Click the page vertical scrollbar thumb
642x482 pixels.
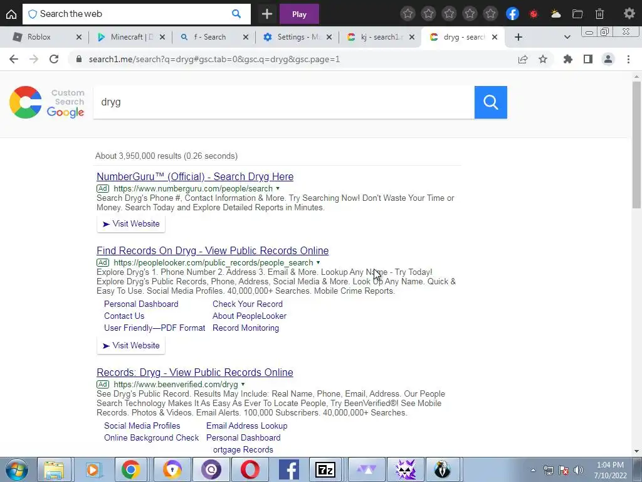(636, 145)
